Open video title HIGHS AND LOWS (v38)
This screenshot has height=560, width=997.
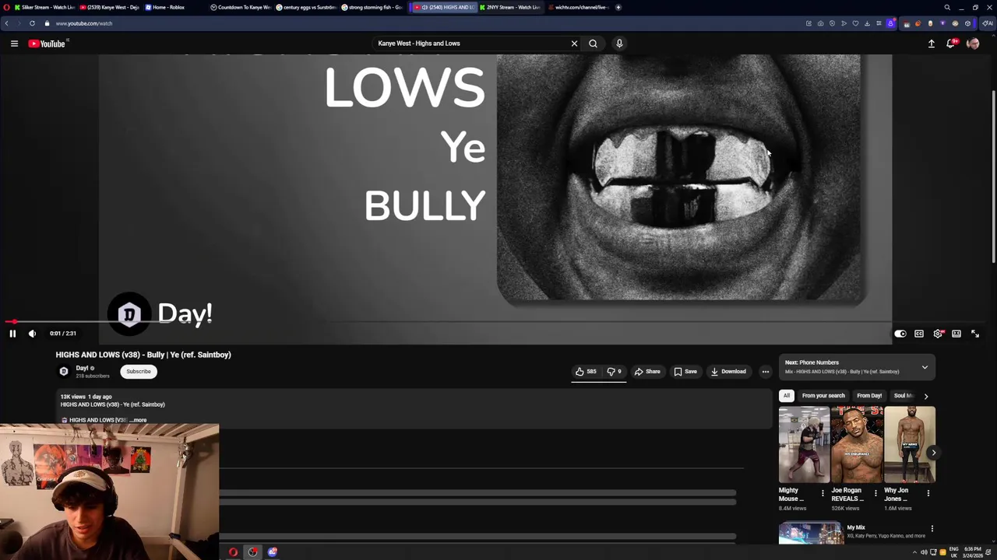(143, 355)
